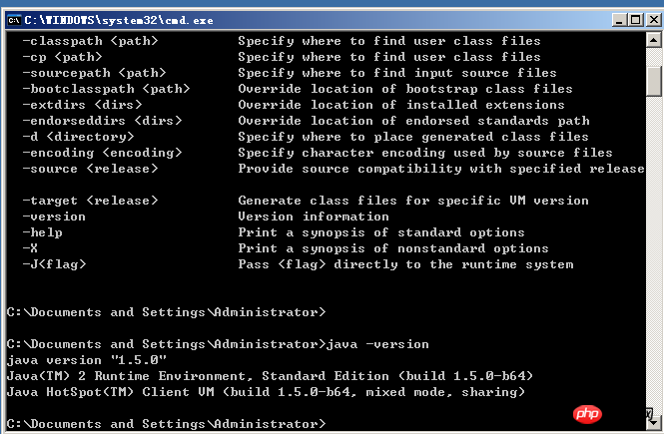Click the "java -version" command text
664x434 pixels.
point(377,344)
